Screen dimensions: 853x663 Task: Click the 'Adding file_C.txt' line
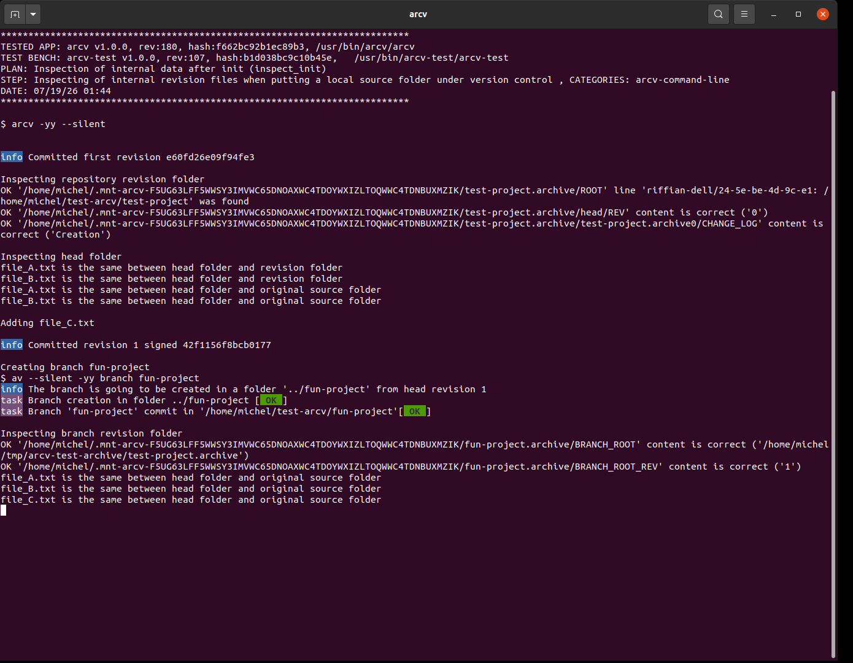(48, 323)
